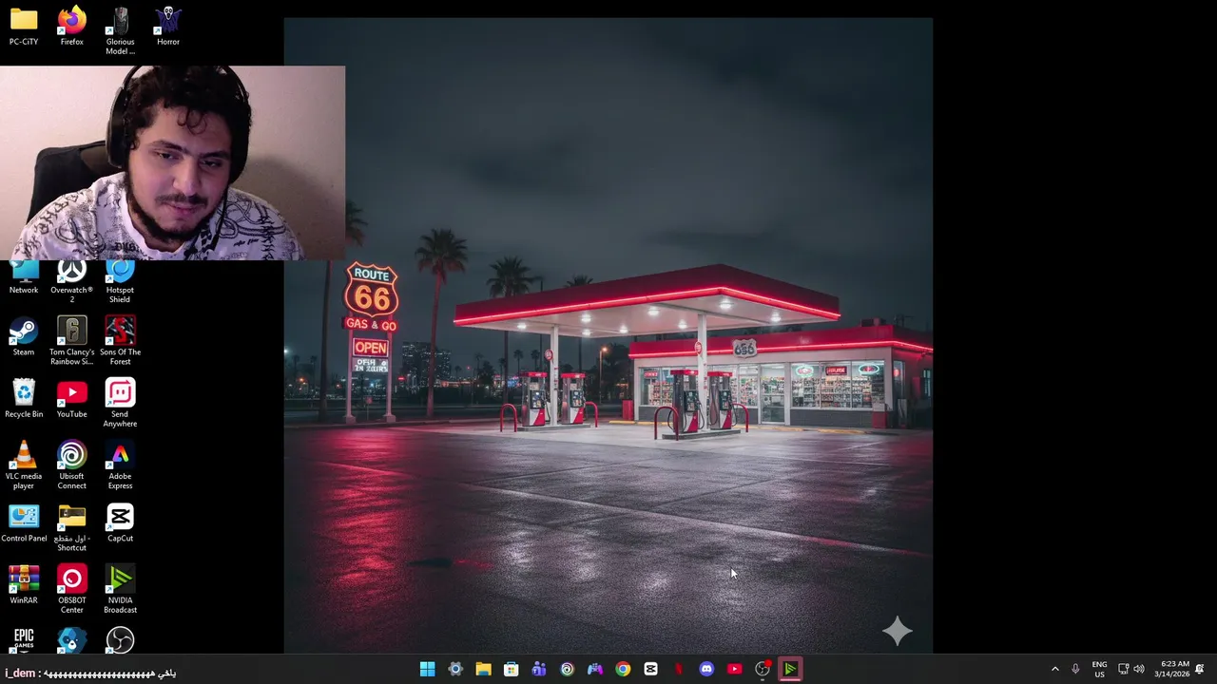Click the webcam overlay video

click(x=172, y=162)
